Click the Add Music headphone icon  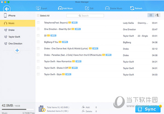[x=60, y=8]
